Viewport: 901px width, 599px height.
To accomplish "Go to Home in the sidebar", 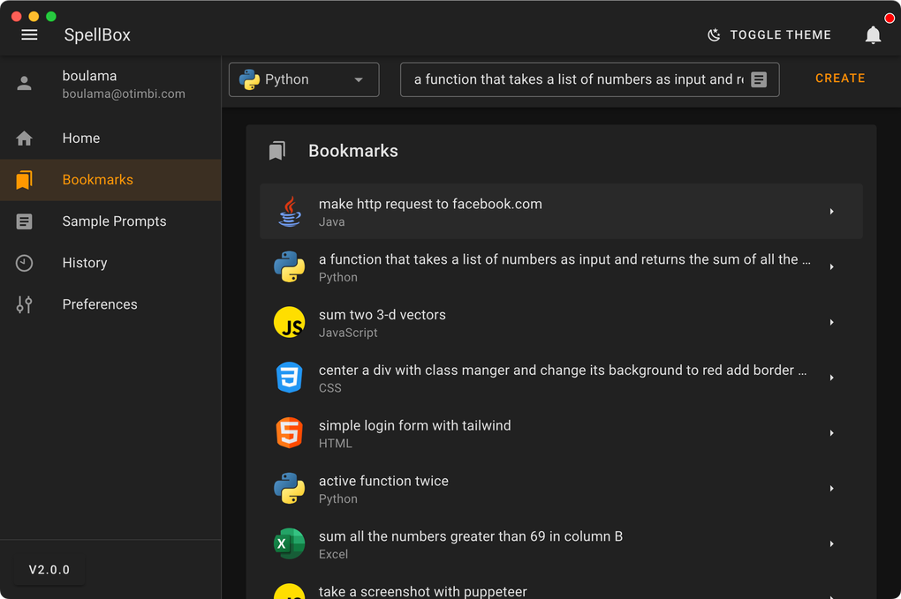I will (110, 139).
